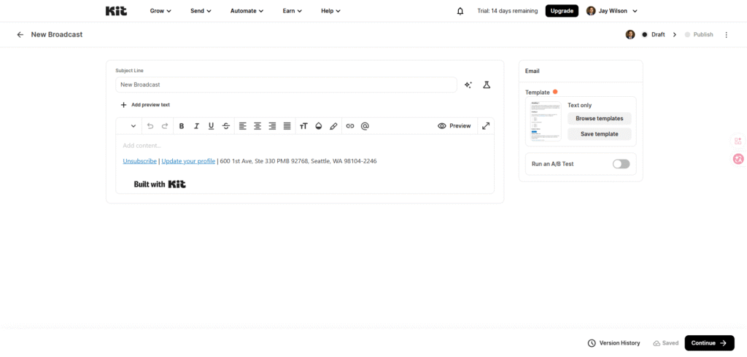Open Version History
The image size is (747, 357).
pyautogui.click(x=614, y=343)
